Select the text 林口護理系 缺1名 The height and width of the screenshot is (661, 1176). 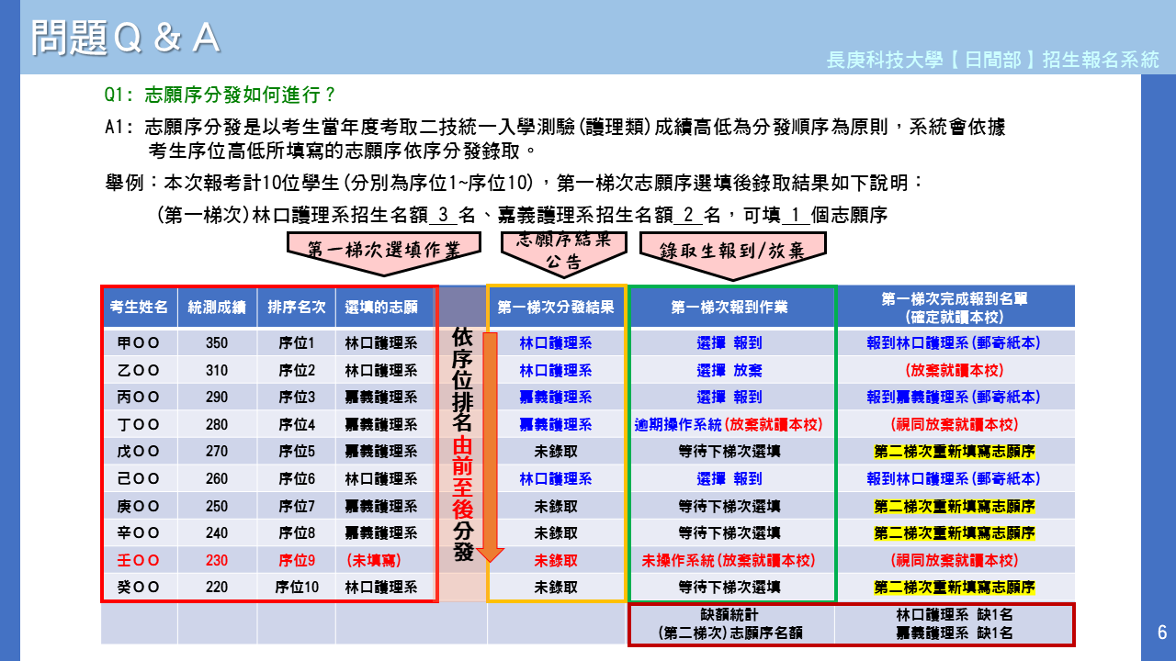click(954, 616)
